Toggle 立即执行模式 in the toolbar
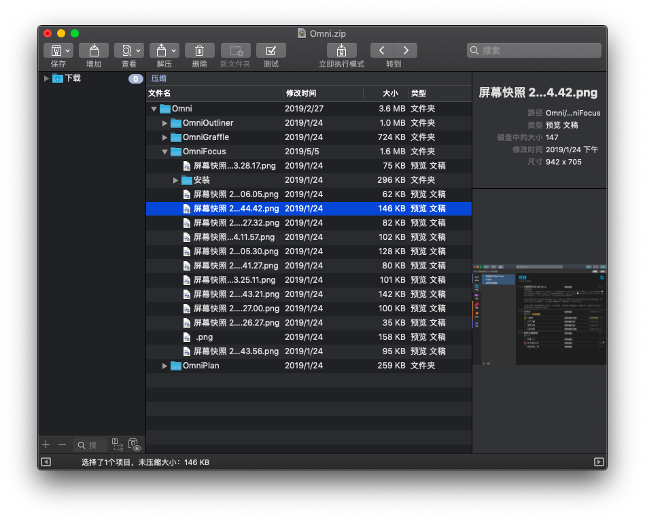 coord(341,50)
